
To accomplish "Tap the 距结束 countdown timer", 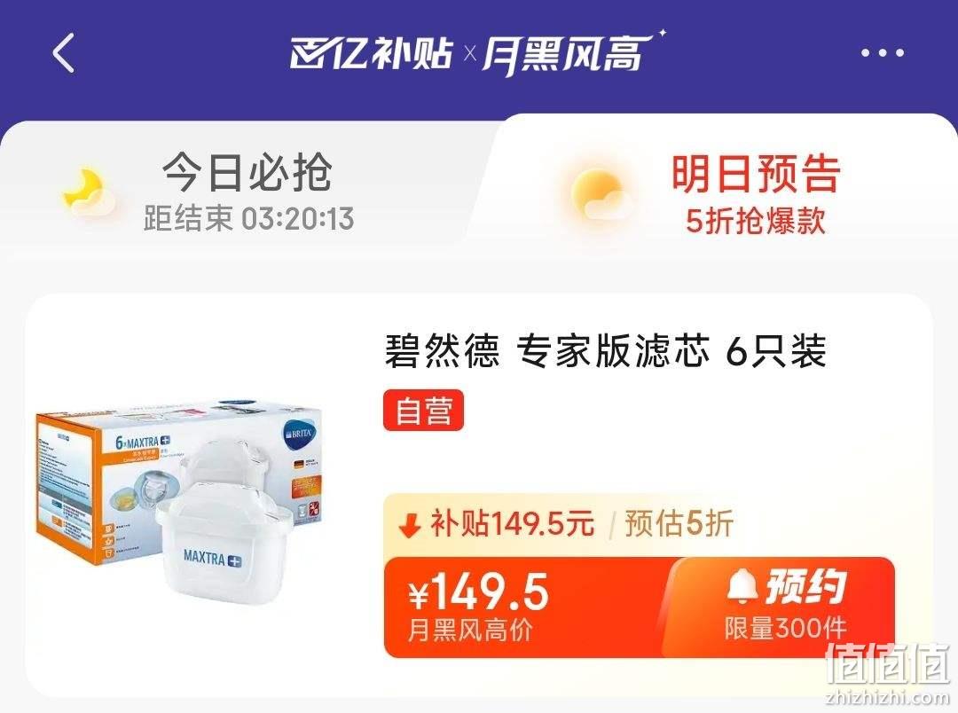I will coord(248,218).
